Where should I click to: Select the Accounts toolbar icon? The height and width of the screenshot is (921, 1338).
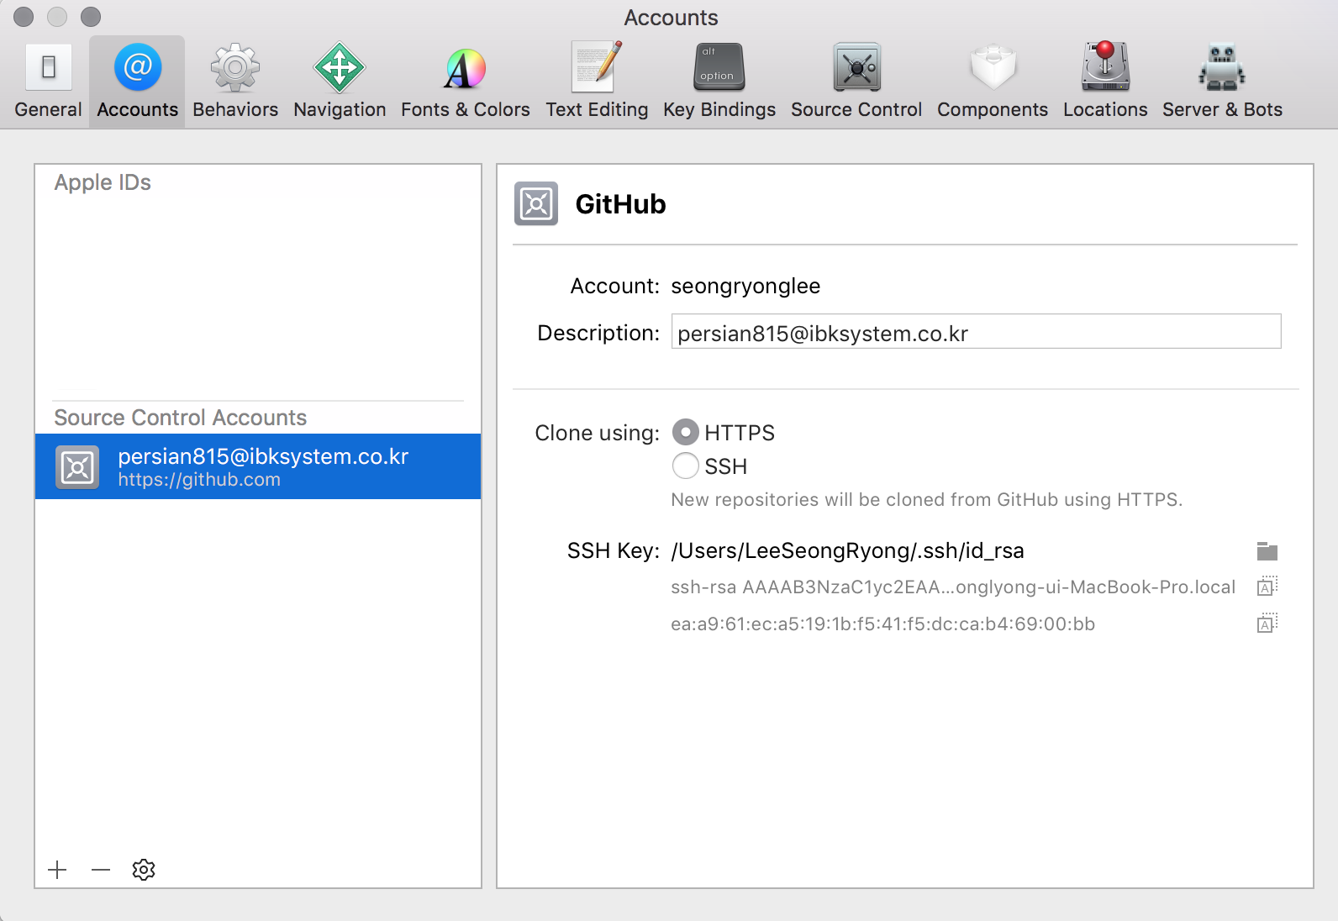tap(137, 82)
